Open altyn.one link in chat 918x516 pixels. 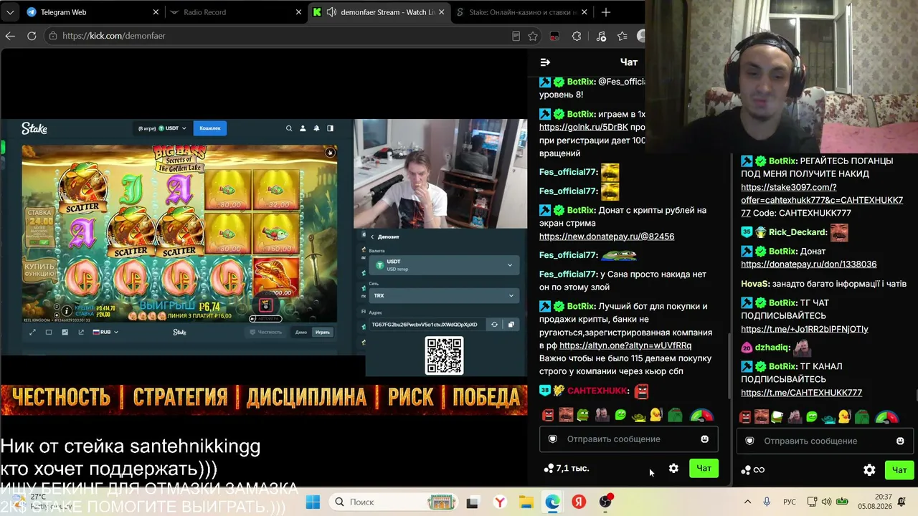pos(625,345)
